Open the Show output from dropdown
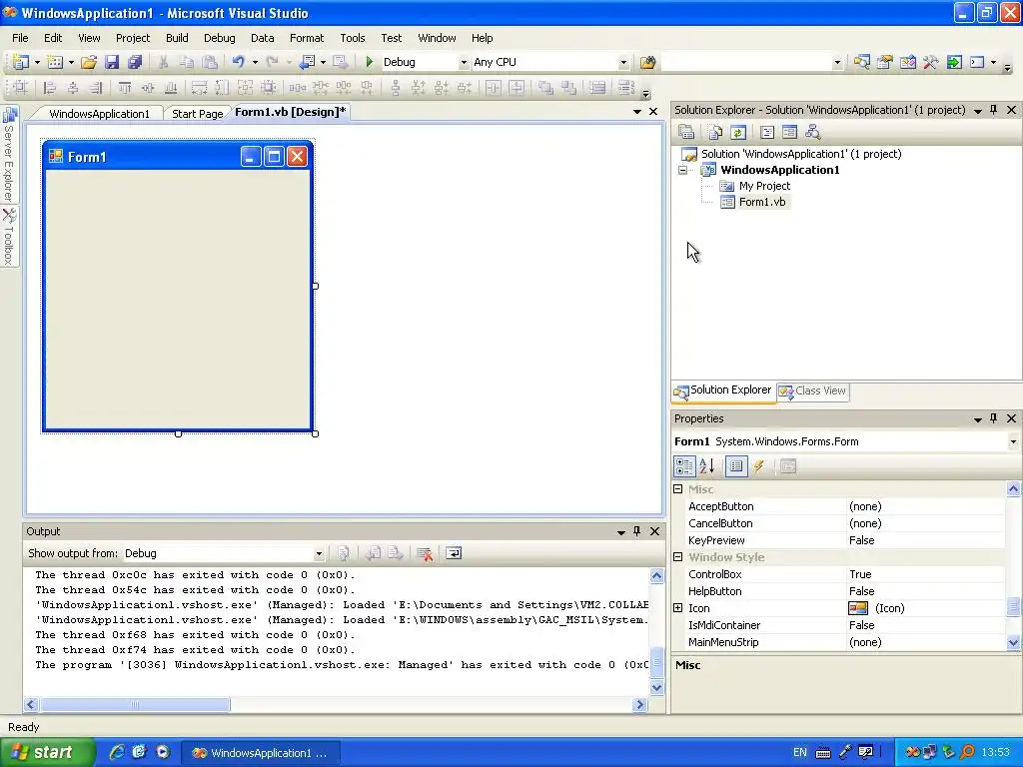Viewport: 1023px width, 767px height. [319, 553]
